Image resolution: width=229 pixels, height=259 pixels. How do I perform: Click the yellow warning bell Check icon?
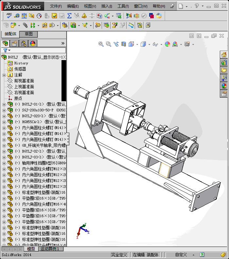(x=84, y=16)
